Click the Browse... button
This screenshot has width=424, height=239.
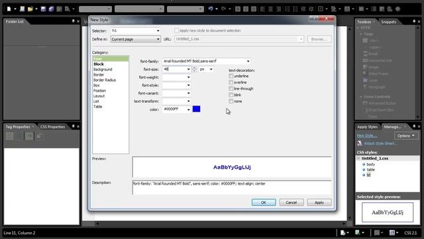point(319,39)
